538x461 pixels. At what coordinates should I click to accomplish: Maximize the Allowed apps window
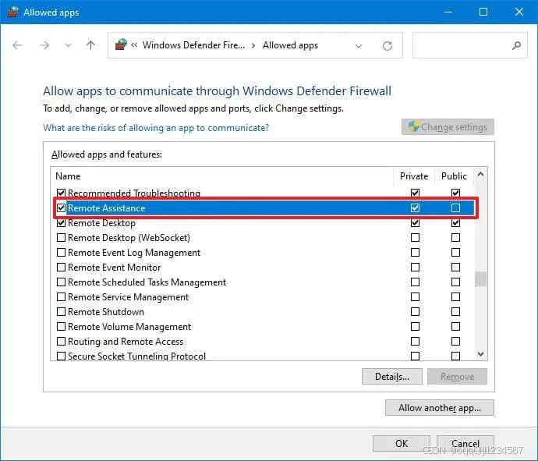pos(483,12)
